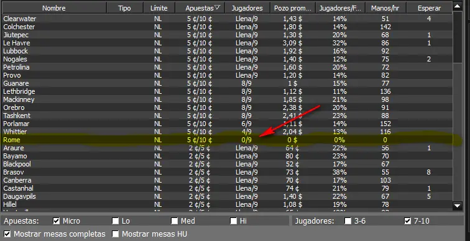
Task: Select the highlighted Rome table row
Action: [227, 140]
